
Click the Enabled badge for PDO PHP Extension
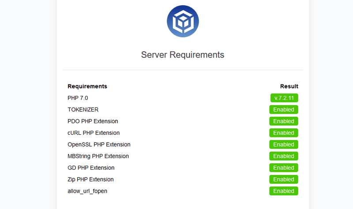pyautogui.click(x=284, y=122)
